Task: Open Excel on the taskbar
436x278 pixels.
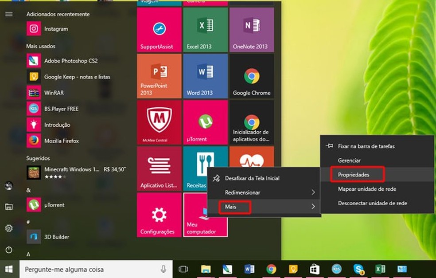Action: coord(380,269)
